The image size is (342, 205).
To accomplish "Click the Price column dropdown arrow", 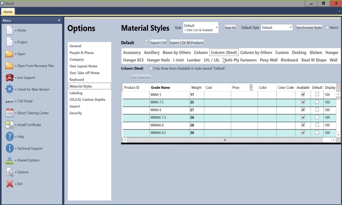I will (251, 87).
